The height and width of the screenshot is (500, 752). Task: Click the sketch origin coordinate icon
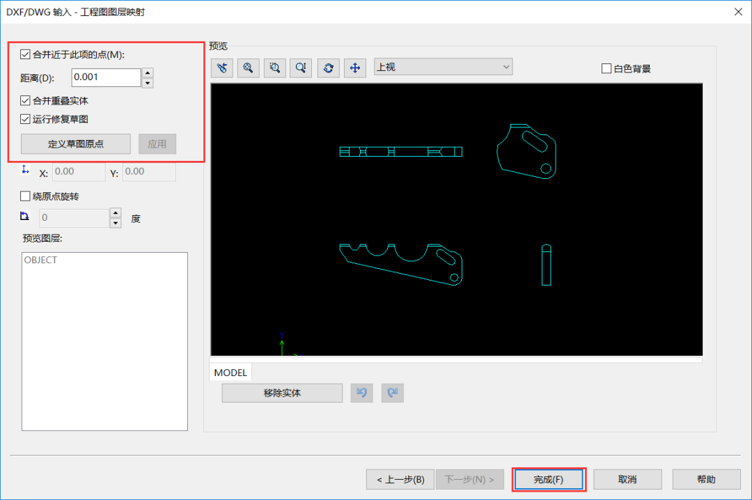coord(26,170)
